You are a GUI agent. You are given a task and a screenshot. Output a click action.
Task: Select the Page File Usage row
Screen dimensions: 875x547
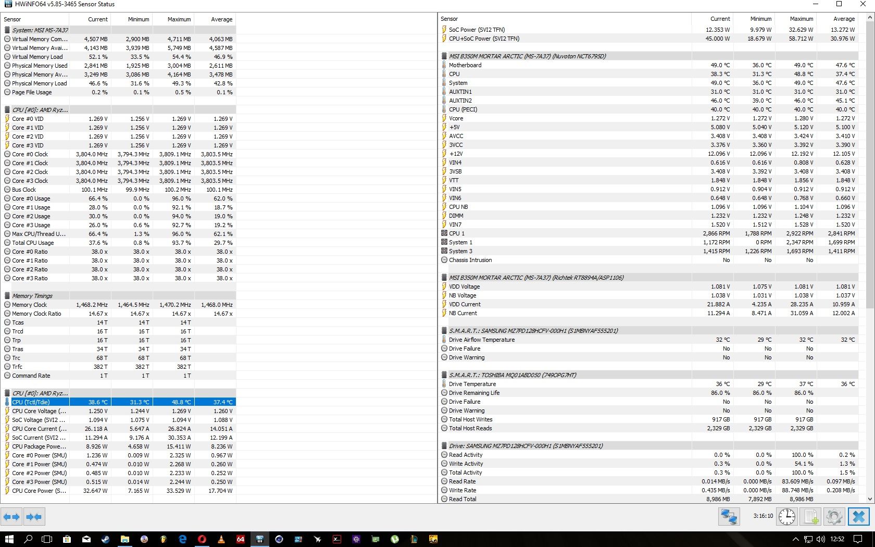click(x=119, y=92)
